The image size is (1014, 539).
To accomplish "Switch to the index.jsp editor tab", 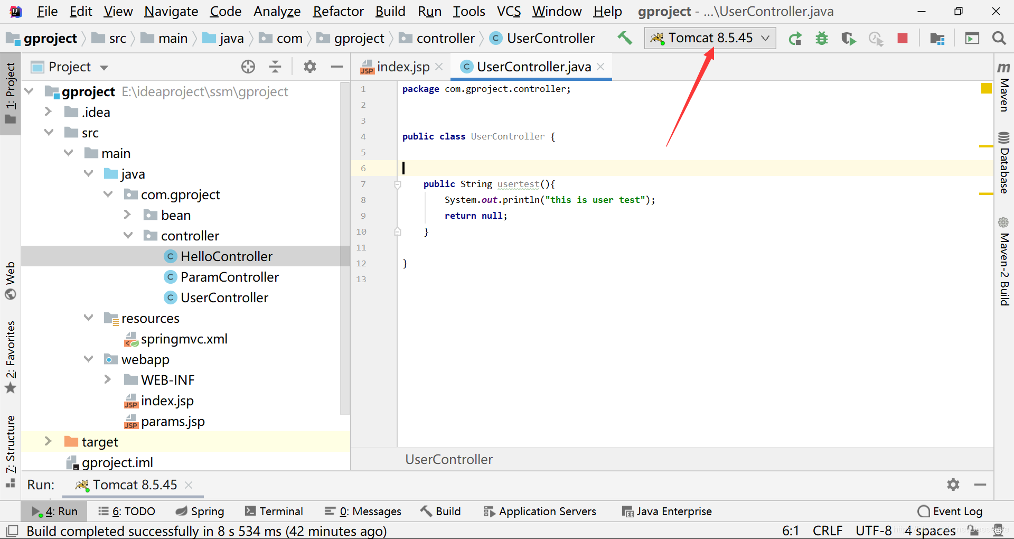I will pos(402,67).
